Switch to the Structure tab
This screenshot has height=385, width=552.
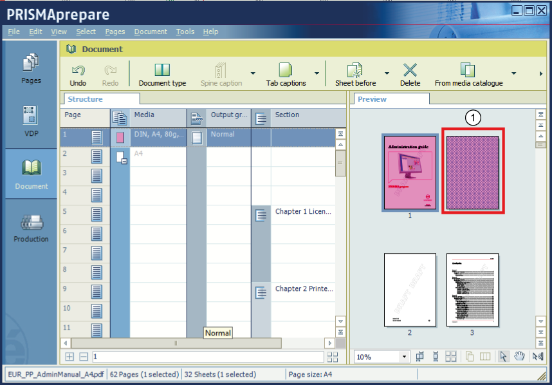tap(86, 99)
